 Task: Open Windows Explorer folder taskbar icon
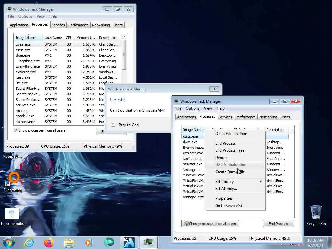[x=69, y=243]
